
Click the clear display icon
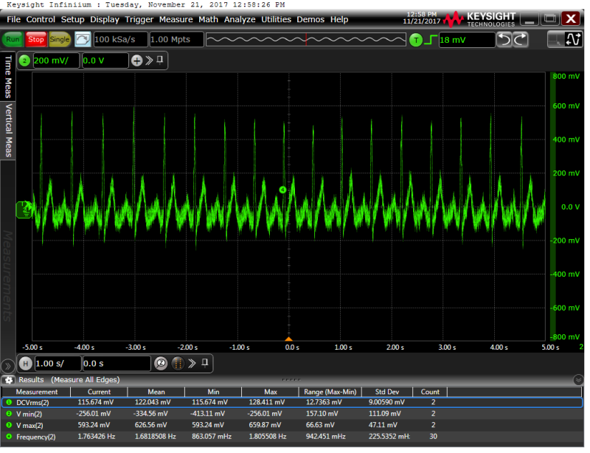tap(83, 40)
